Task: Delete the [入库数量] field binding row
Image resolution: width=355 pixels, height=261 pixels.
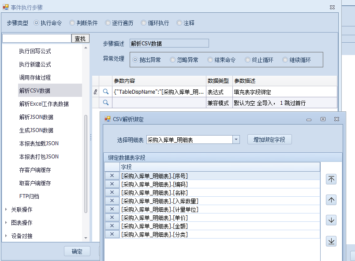Action: tap(112, 201)
